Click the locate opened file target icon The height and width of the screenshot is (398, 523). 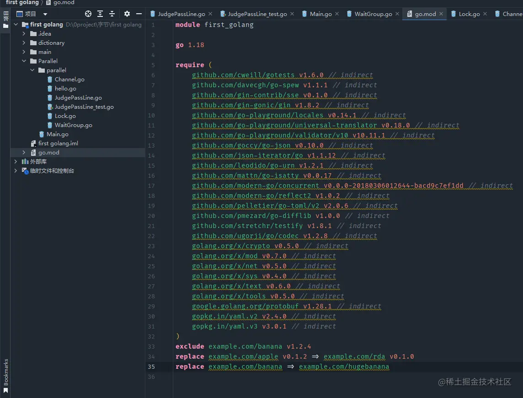(88, 14)
